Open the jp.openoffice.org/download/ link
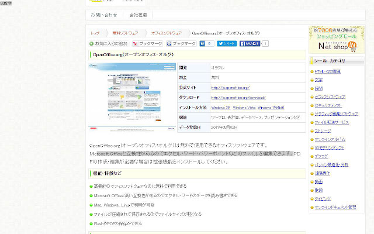 238,98
